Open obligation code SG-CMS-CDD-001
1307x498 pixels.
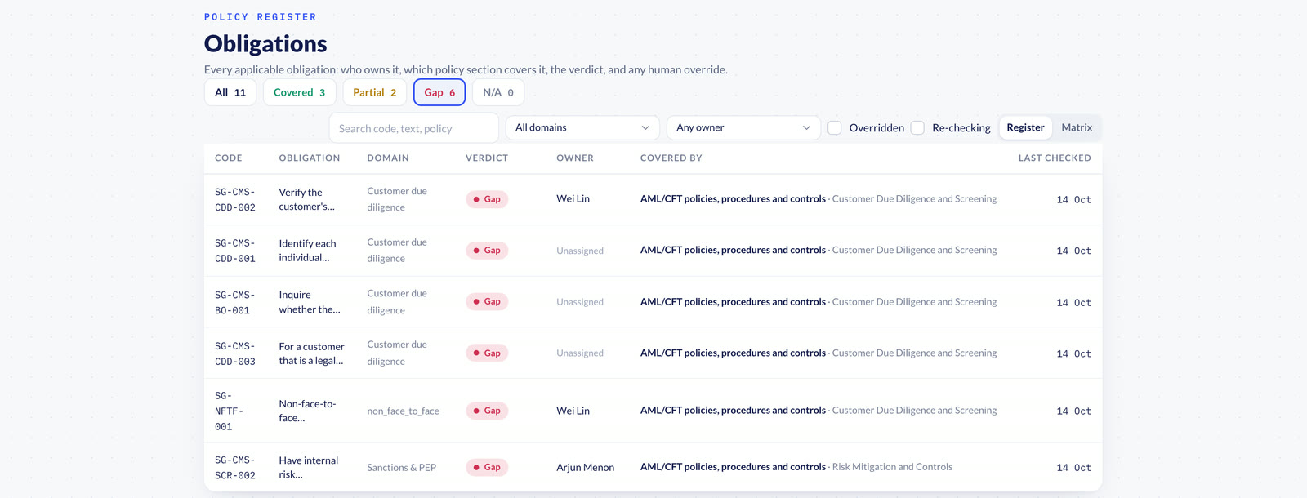(235, 251)
